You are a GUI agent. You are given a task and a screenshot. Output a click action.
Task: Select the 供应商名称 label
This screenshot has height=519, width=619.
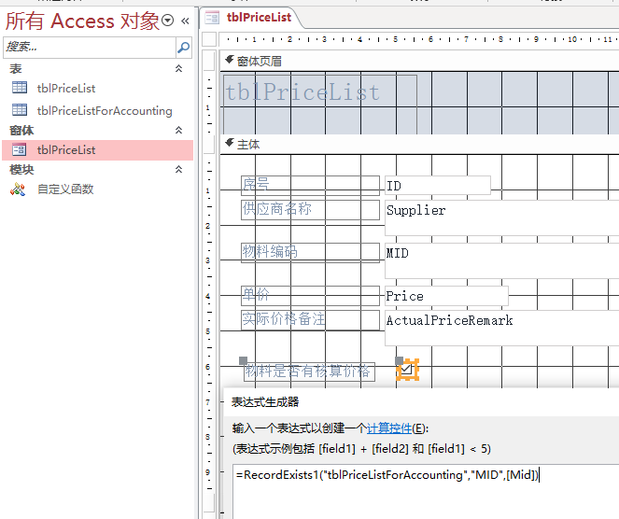(x=310, y=210)
